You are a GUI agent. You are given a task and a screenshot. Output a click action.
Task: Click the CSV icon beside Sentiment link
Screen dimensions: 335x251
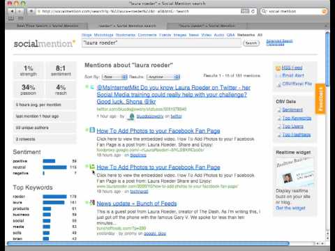[x=279, y=110]
